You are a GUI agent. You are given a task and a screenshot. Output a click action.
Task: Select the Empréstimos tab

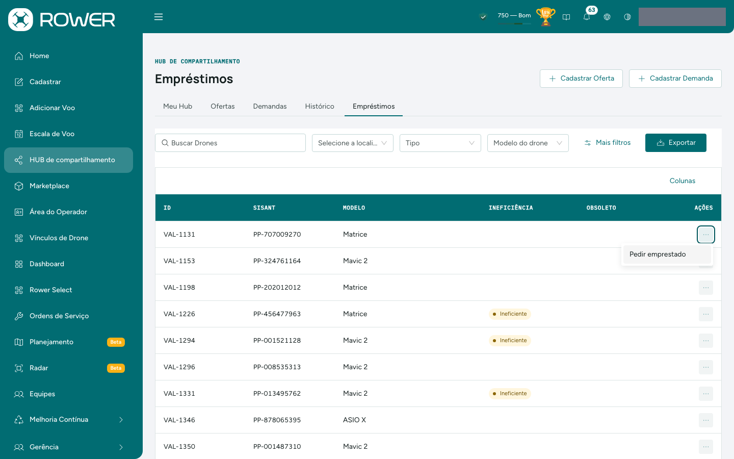pyautogui.click(x=374, y=106)
